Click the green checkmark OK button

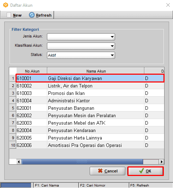[x=145, y=171]
